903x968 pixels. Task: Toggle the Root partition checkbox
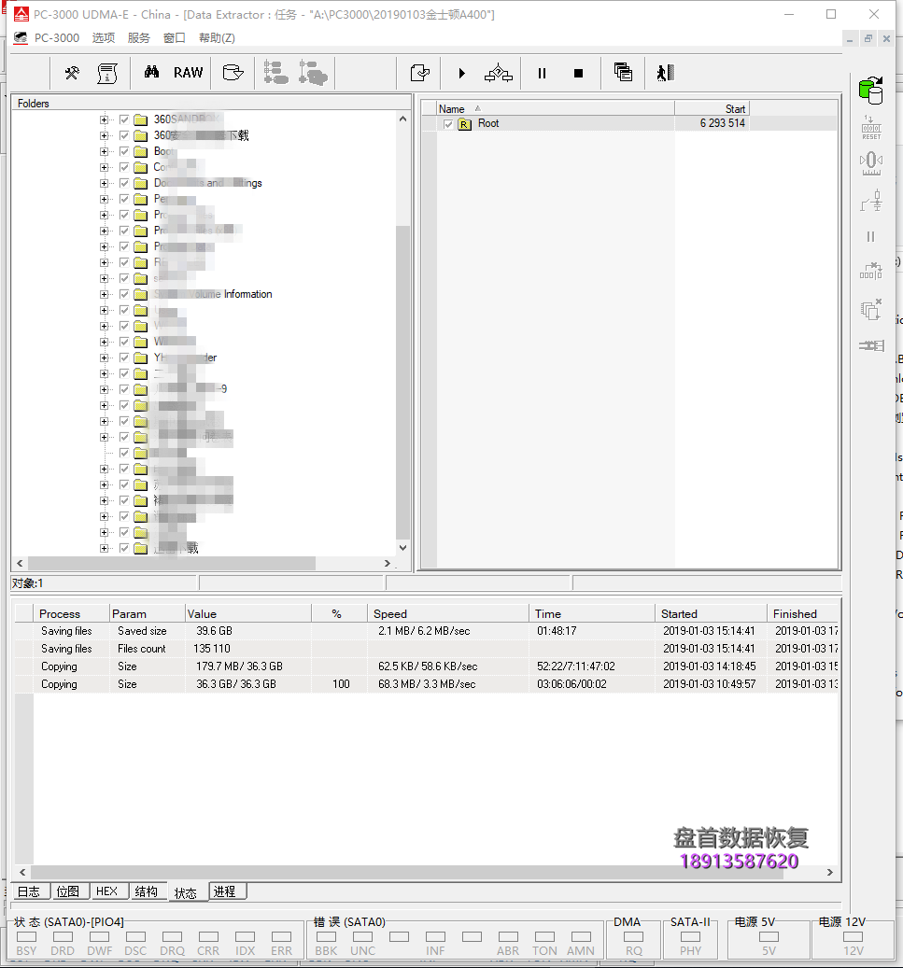point(448,124)
